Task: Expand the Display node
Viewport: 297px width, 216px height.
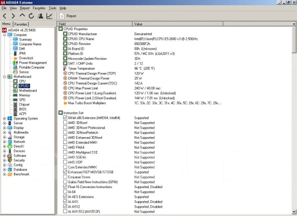Action: pyautogui.click(x=4, y=128)
